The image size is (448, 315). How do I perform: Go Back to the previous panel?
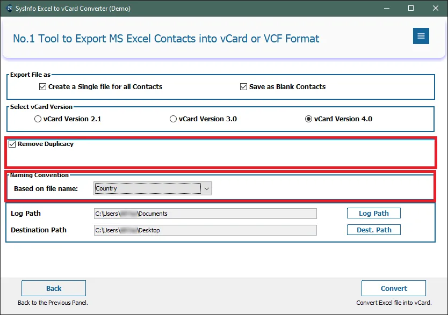[x=54, y=288]
